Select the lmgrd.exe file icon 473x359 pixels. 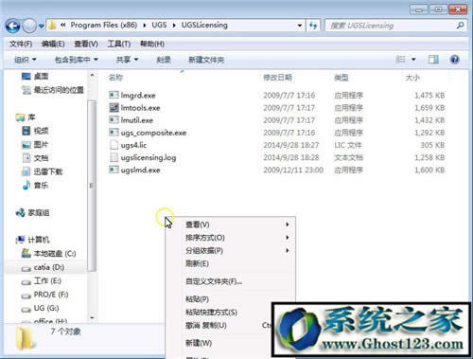pyautogui.click(x=114, y=95)
